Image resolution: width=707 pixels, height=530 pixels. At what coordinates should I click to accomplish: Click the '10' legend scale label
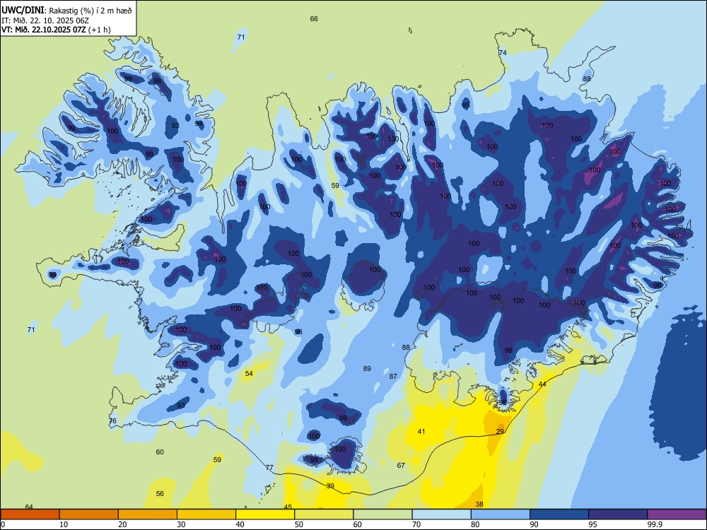[64, 524]
